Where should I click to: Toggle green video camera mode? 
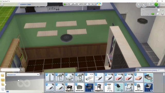point(153,14)
